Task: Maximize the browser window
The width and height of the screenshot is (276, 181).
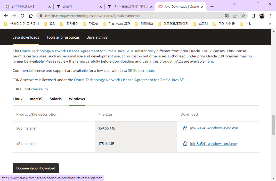Action: click(258, 4)
